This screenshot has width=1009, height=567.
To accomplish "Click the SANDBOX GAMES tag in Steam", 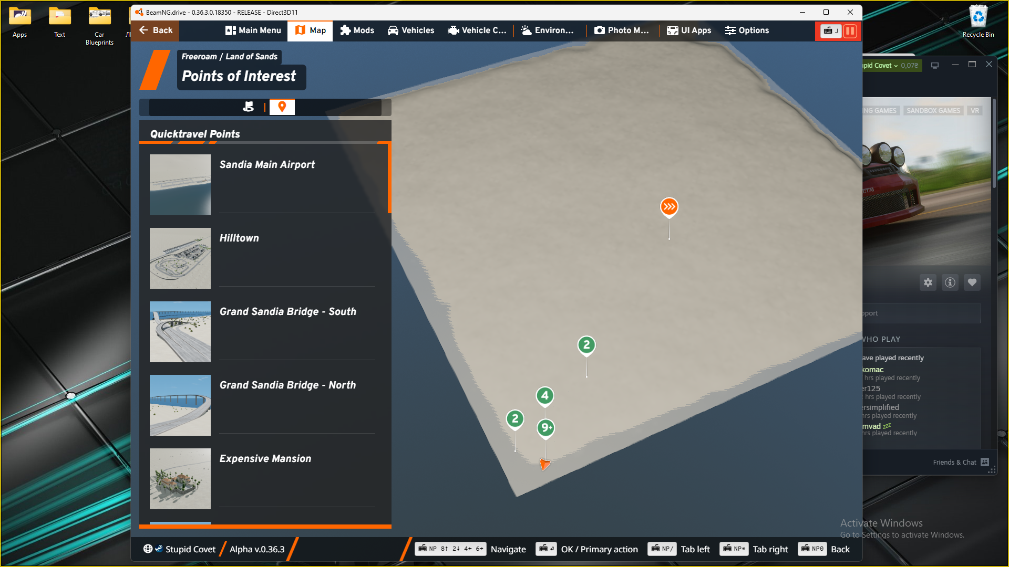I will 933,111.
